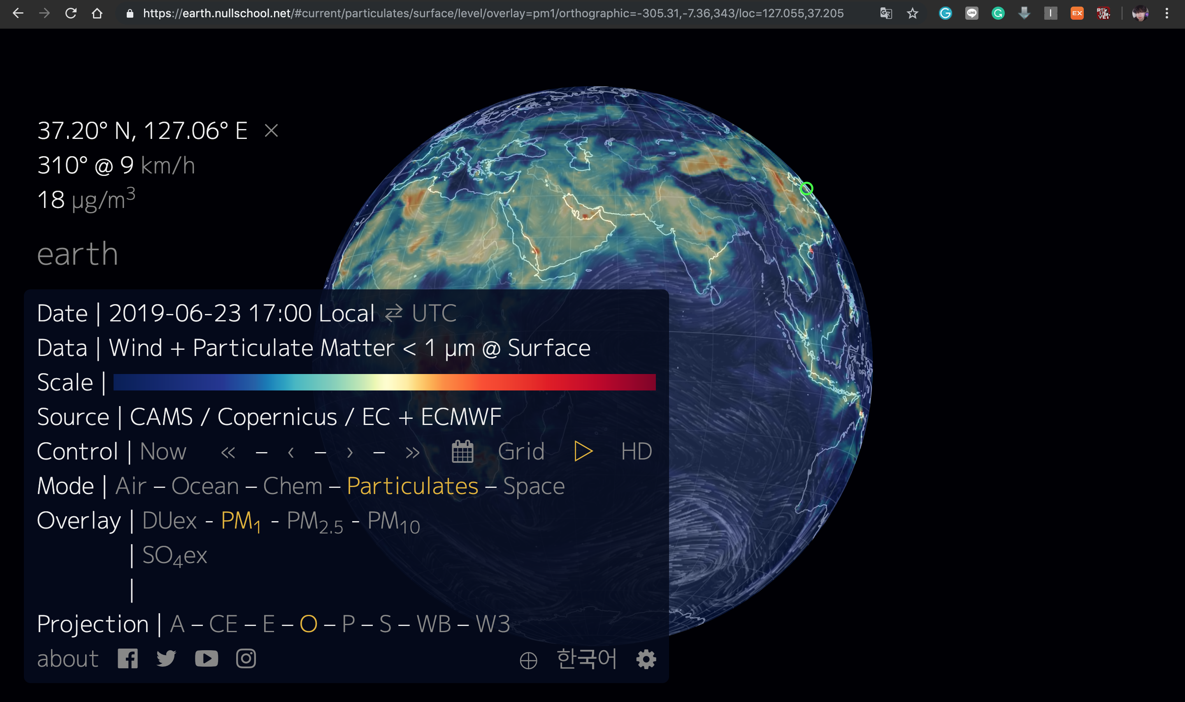Click the particulate color scale bar
Screen dimensions: 1185x702
pyautogui.click(x=384, y=382)
